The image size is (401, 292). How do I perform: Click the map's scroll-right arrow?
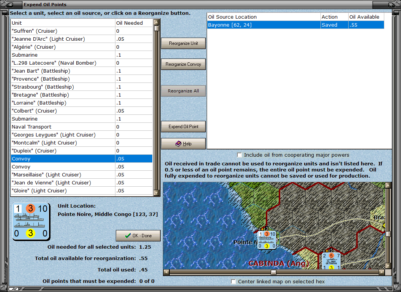pos(382,272)
